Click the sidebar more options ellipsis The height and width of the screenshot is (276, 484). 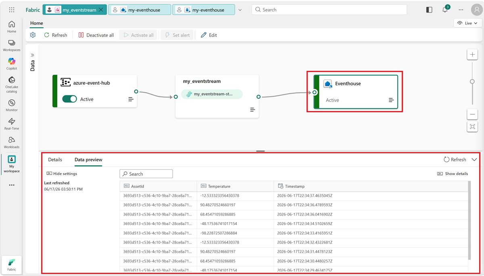tap(12, 185)
